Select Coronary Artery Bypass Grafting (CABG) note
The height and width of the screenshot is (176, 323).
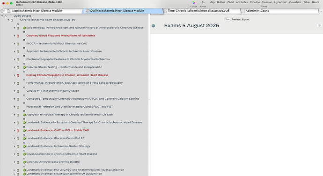click(x=53, y=162)
